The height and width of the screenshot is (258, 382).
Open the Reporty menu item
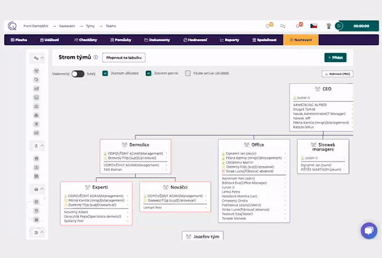[x=230, y=40]
